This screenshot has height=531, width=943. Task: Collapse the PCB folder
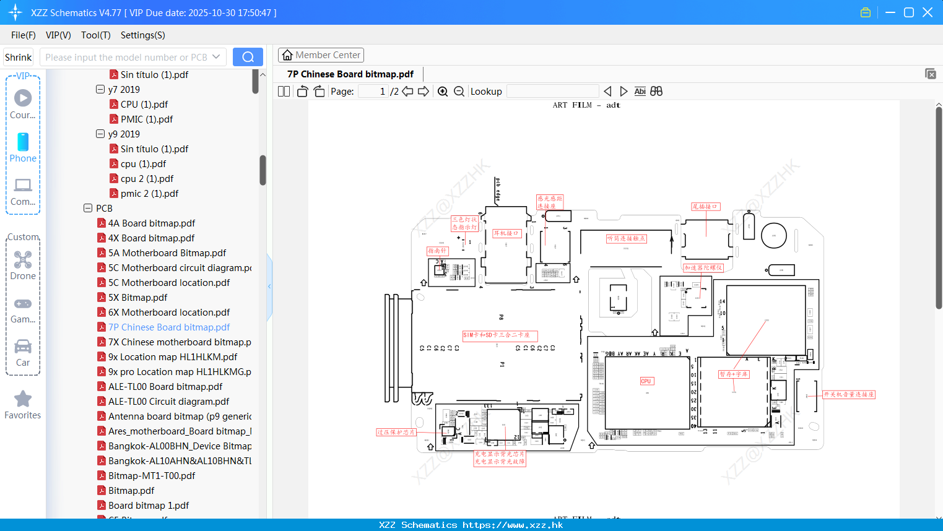88,208
